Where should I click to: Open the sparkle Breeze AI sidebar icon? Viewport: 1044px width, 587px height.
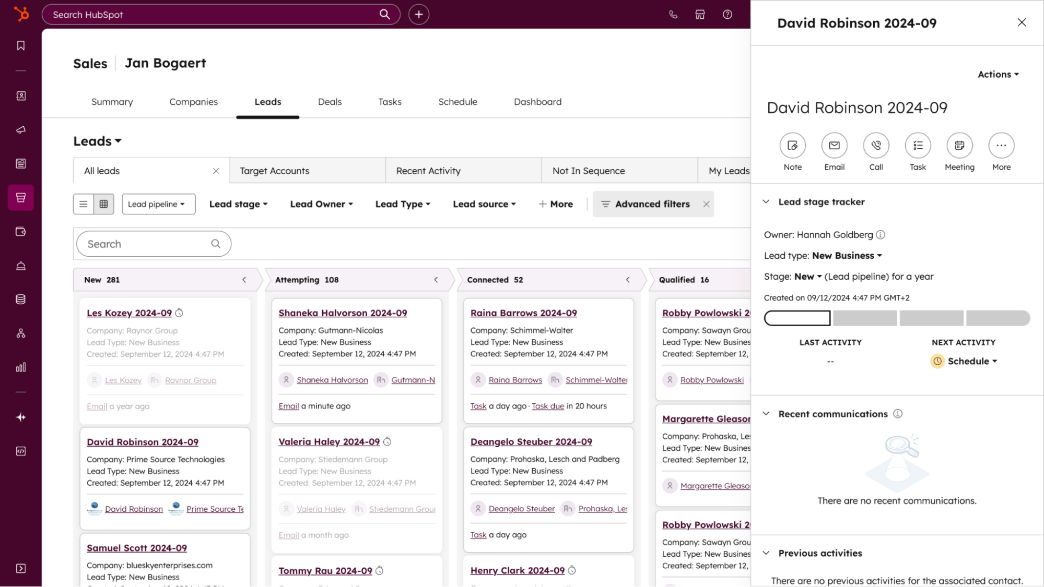pos(21,417)
